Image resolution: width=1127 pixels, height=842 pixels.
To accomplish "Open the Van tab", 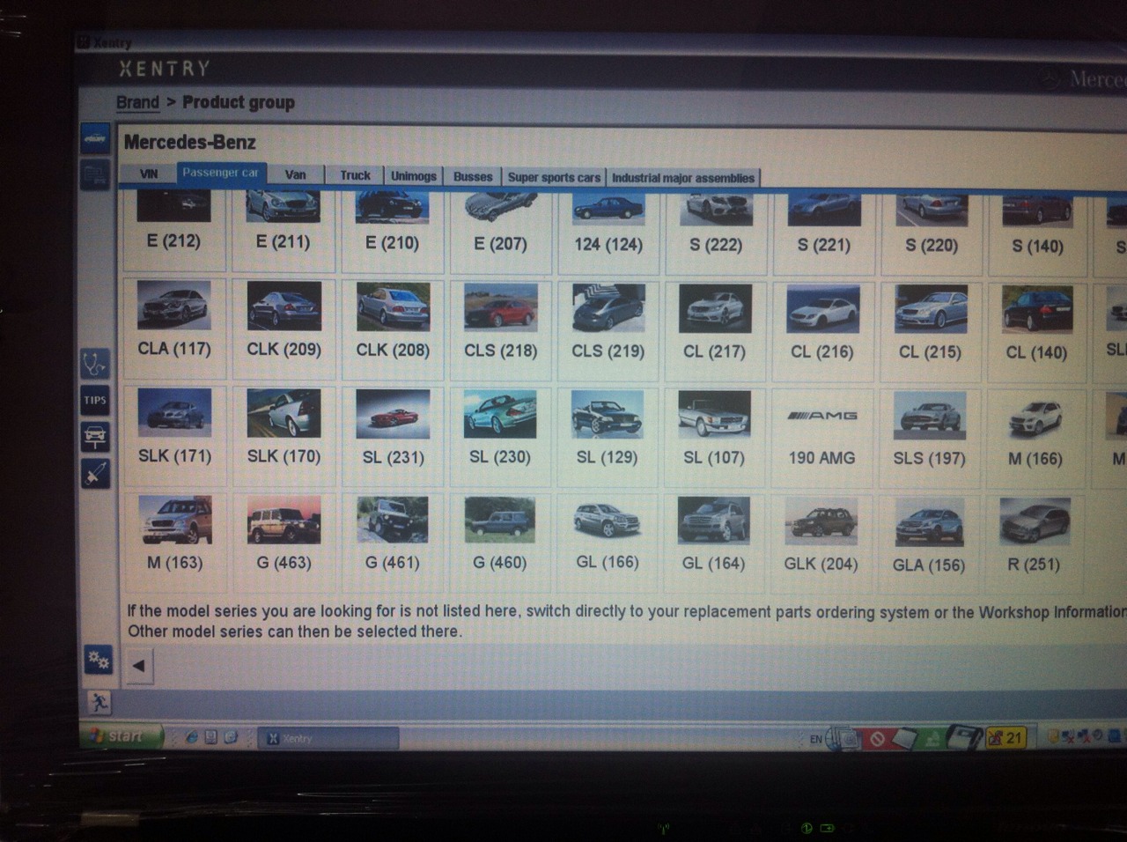I will 295,175.
